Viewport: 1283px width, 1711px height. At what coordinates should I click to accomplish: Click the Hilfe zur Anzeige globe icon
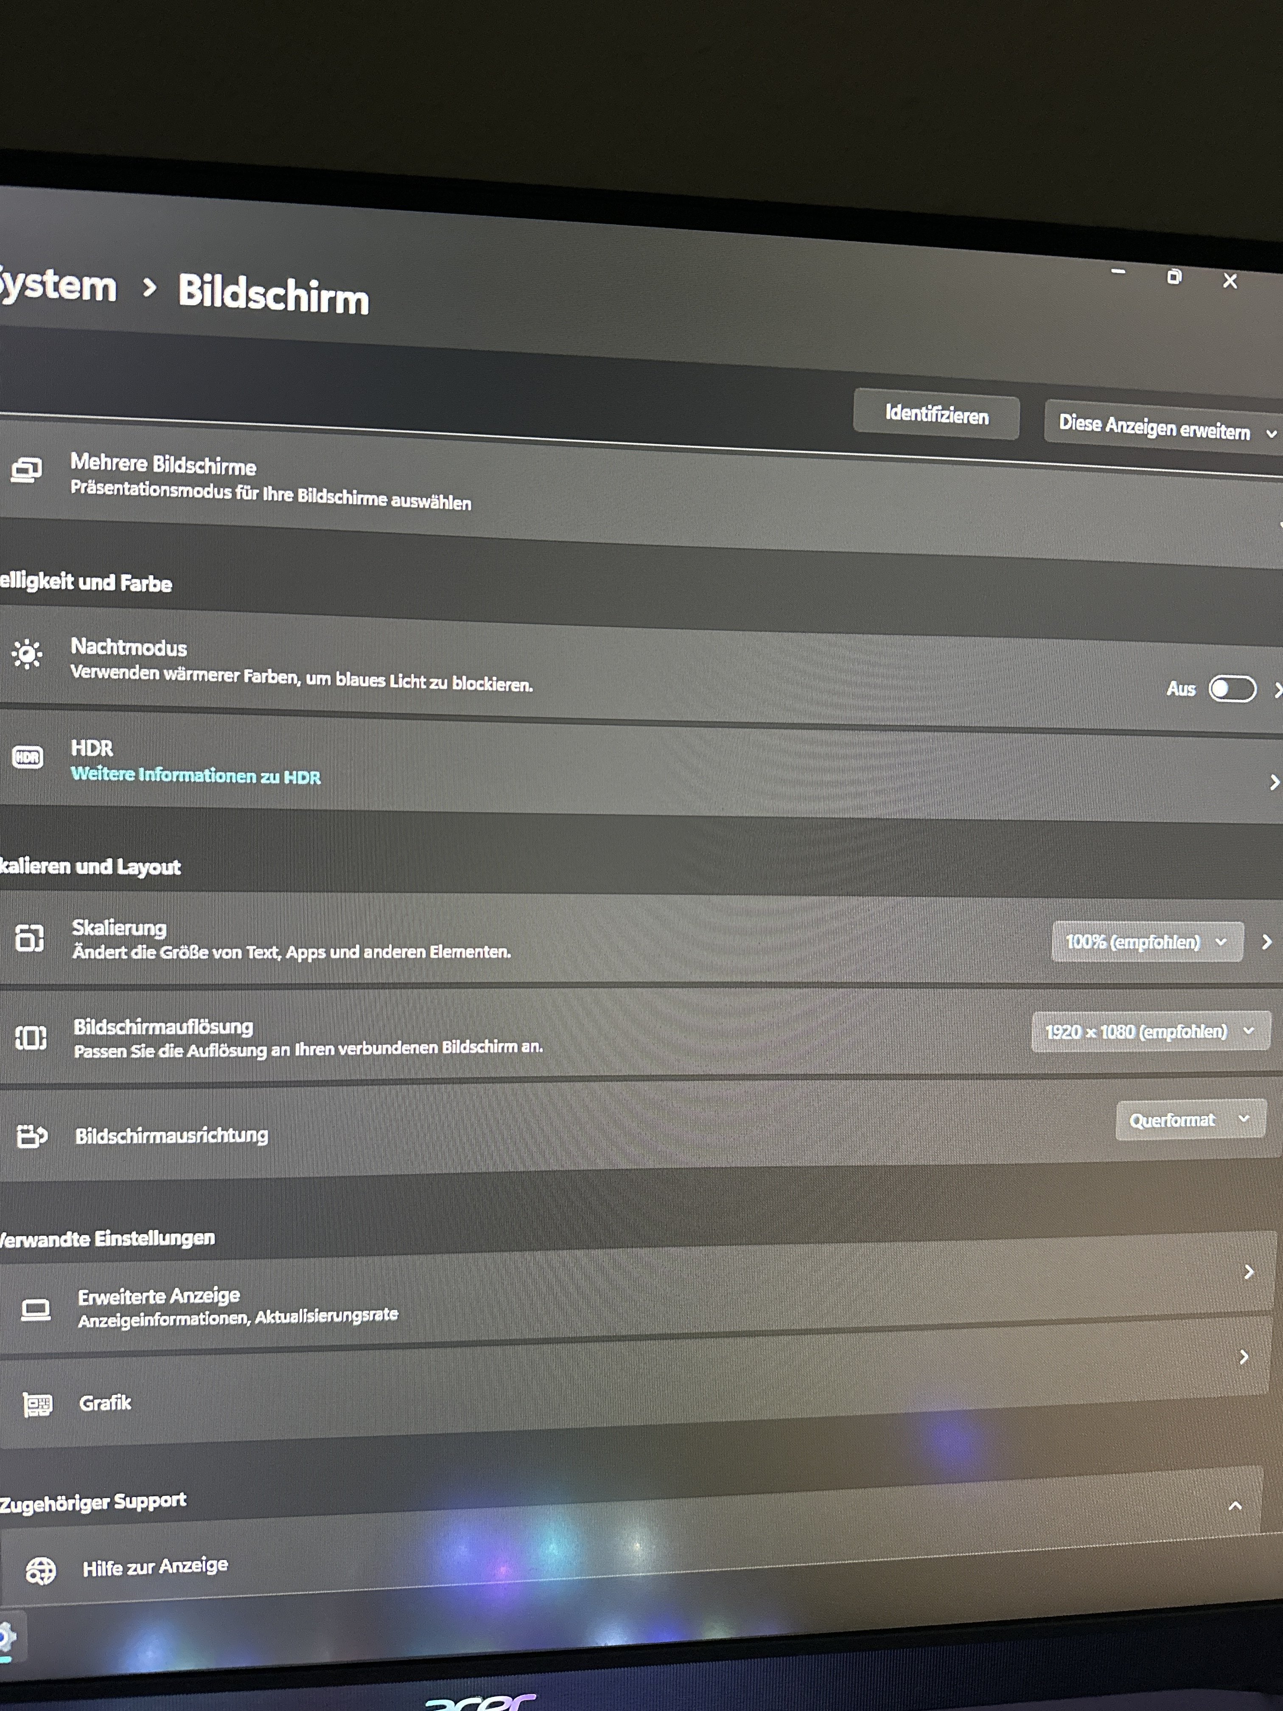41,1570
